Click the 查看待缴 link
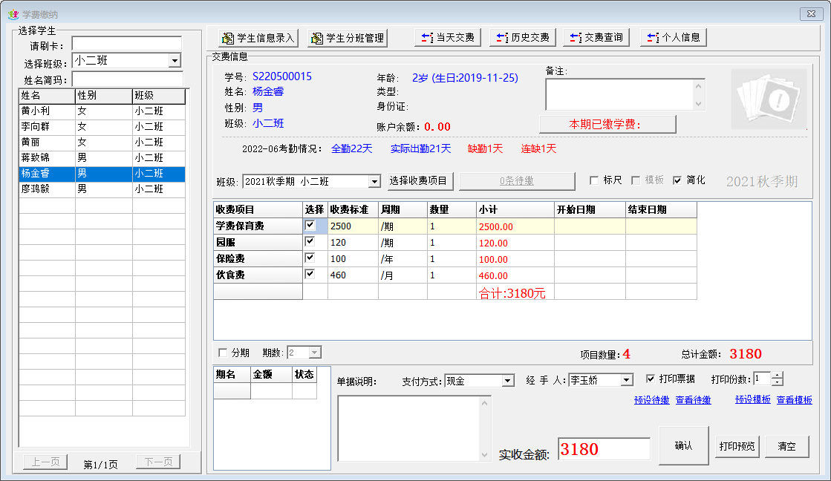The image size is (831, 481). pos(693,400)
